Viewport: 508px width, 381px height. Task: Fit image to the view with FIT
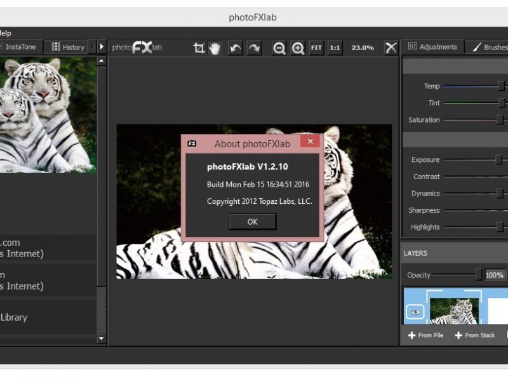(x=316, y=48)
